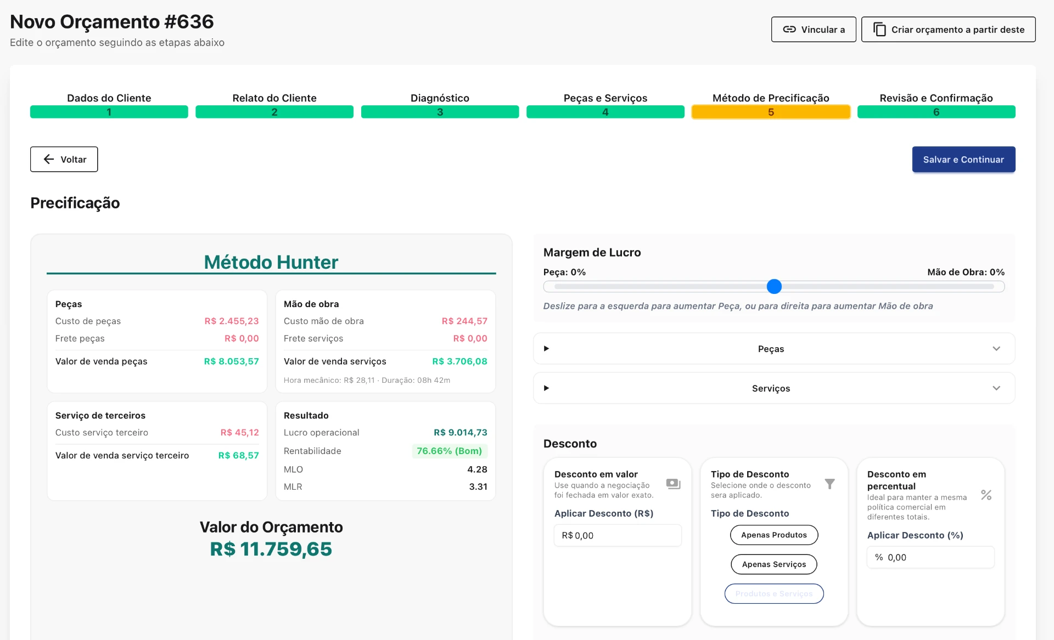Select the Apenas Produtos discount type

tap(774, 535)
